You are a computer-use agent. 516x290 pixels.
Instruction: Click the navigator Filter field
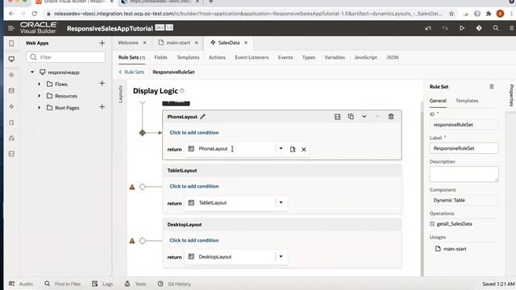click(x=66, y=57)
